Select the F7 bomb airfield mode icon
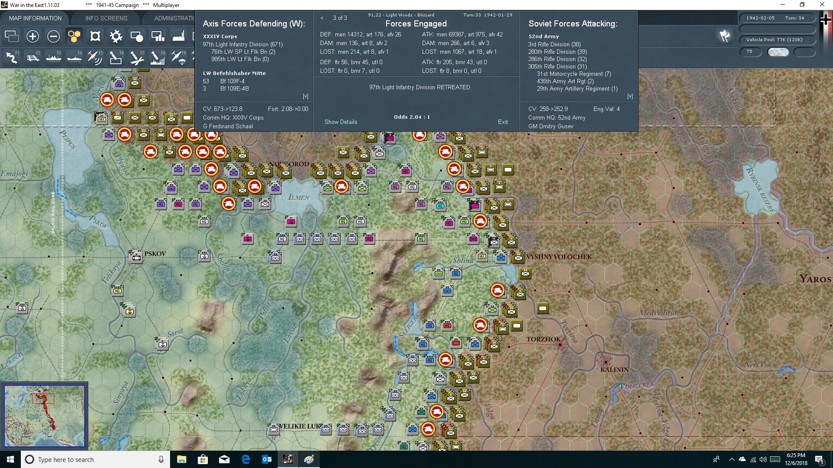 coord(137,57)
